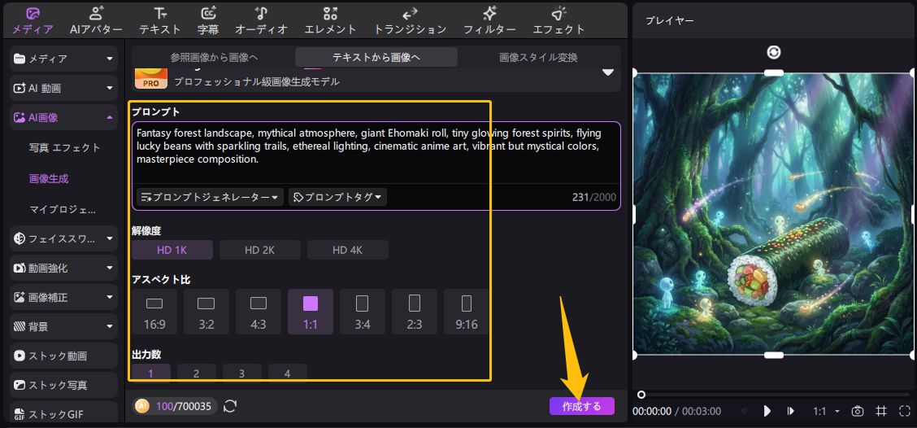The image size is (917, 428).
Task: Open the 字幕 captions tab
Action: point(207,20)
